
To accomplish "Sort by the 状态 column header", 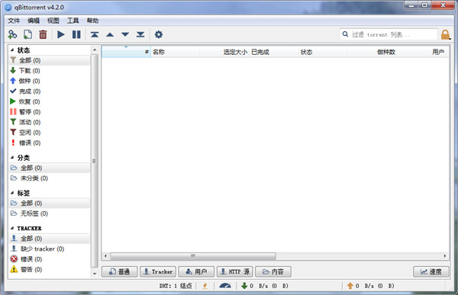I will click(323, 52).
